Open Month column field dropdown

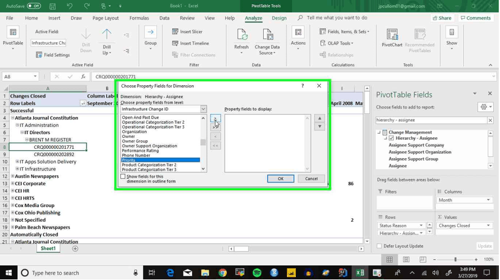tap(488, 200)
